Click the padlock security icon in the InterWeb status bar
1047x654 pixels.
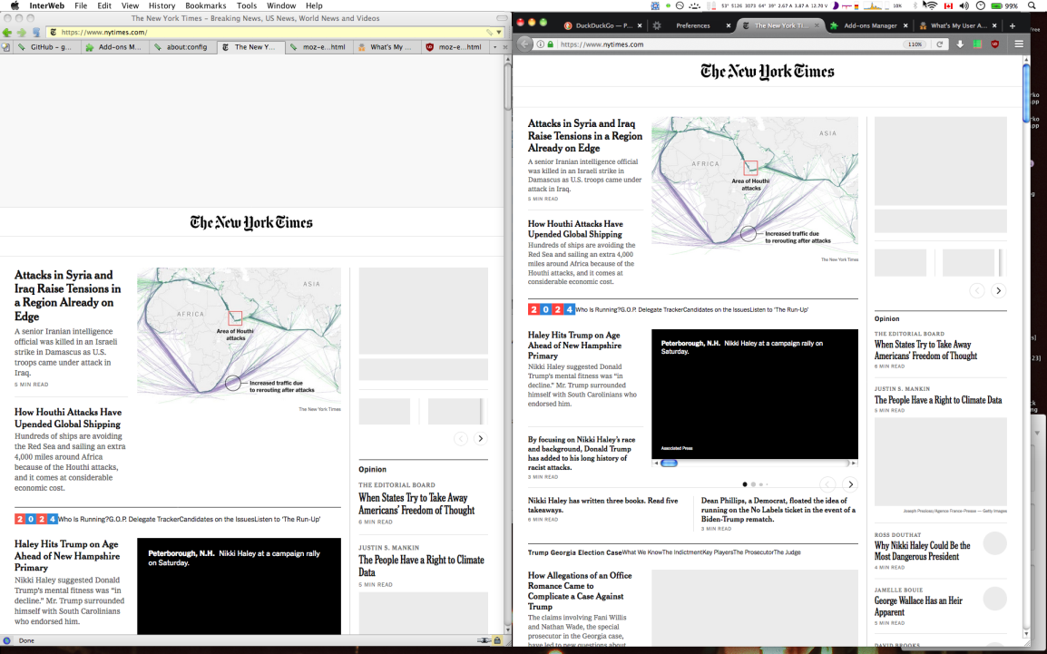click(497, 640)
